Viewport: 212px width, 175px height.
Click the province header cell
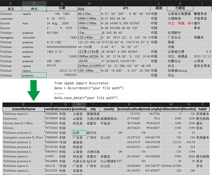(79, 109)
